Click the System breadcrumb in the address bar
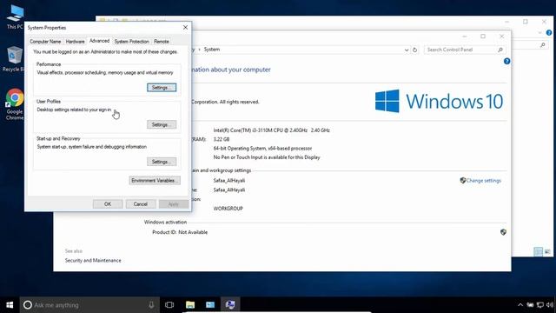Viewport: 556px width, 313px height. coord(212,50)
